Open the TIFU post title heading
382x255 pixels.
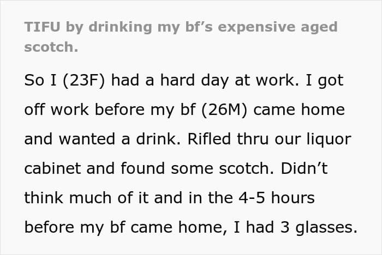coord(181,37)
